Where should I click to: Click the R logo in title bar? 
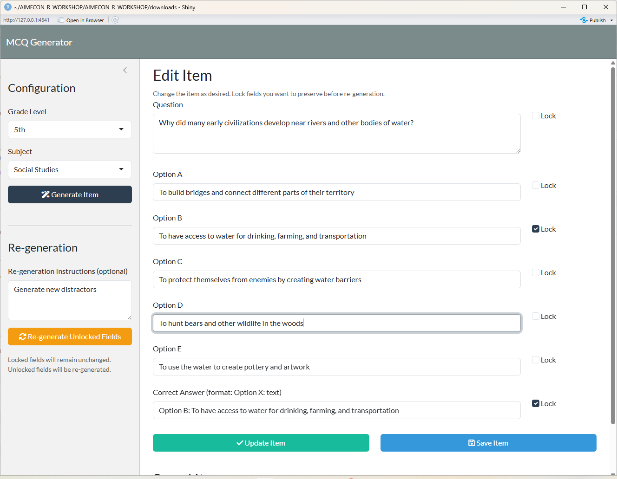point(7,7)
